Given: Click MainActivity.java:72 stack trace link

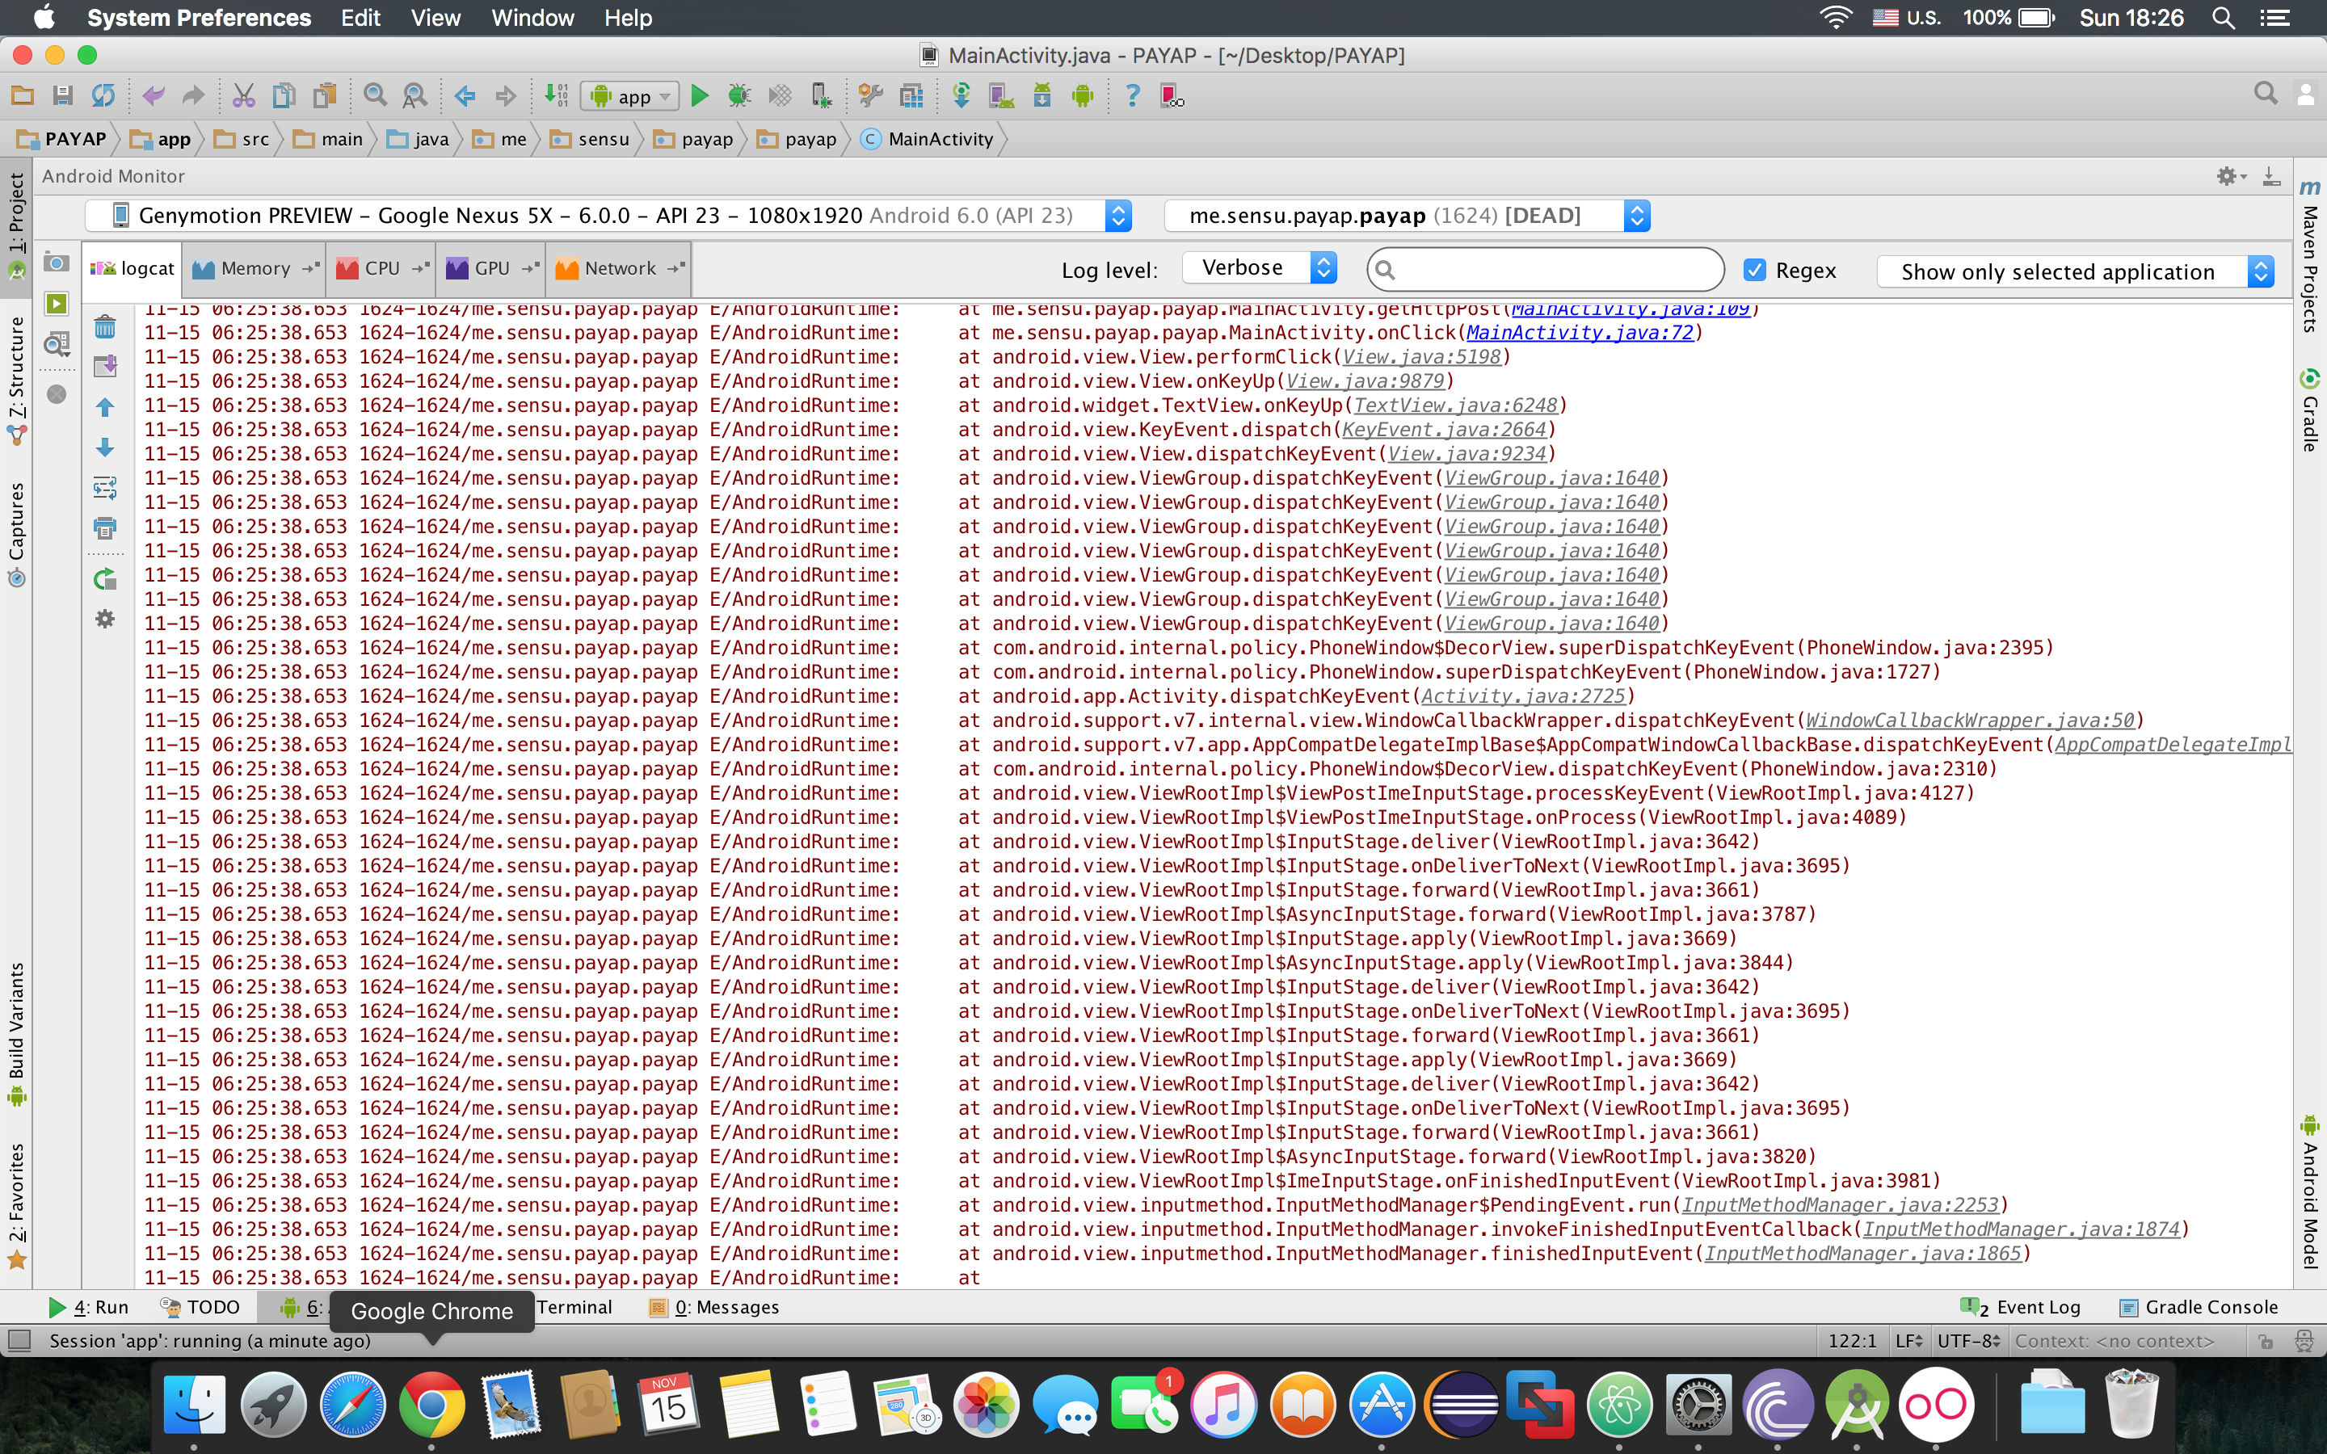Looking at the screenshot, I should point(1579,333).
